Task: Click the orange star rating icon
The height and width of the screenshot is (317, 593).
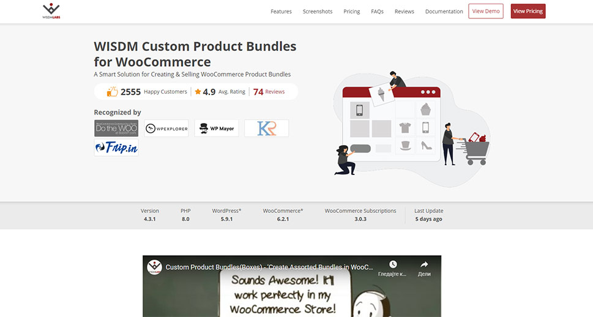Action: click(198, 91)
